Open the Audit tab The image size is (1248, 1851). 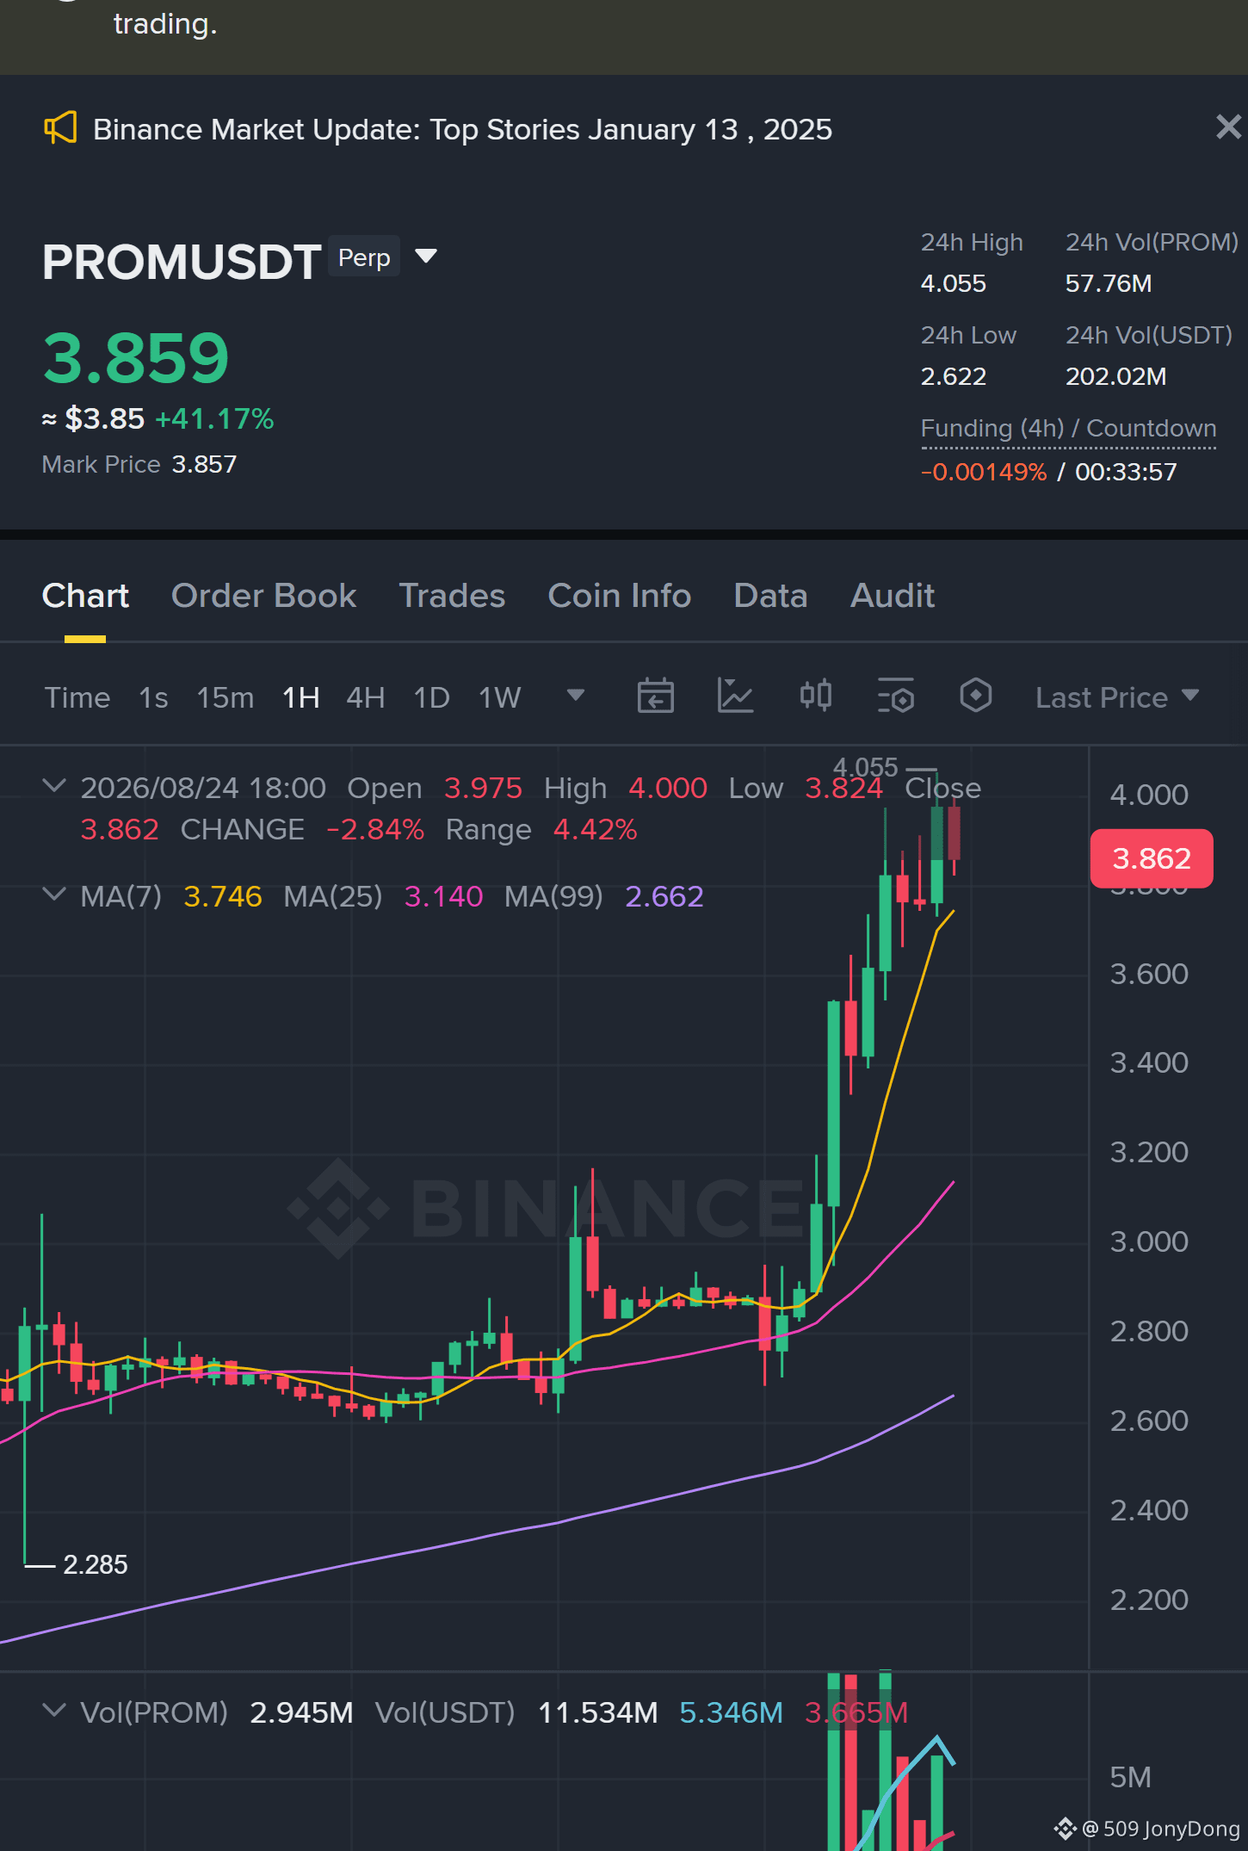tap(893, 596)
